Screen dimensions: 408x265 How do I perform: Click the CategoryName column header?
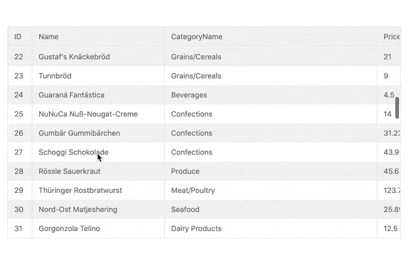pos(197,37)
